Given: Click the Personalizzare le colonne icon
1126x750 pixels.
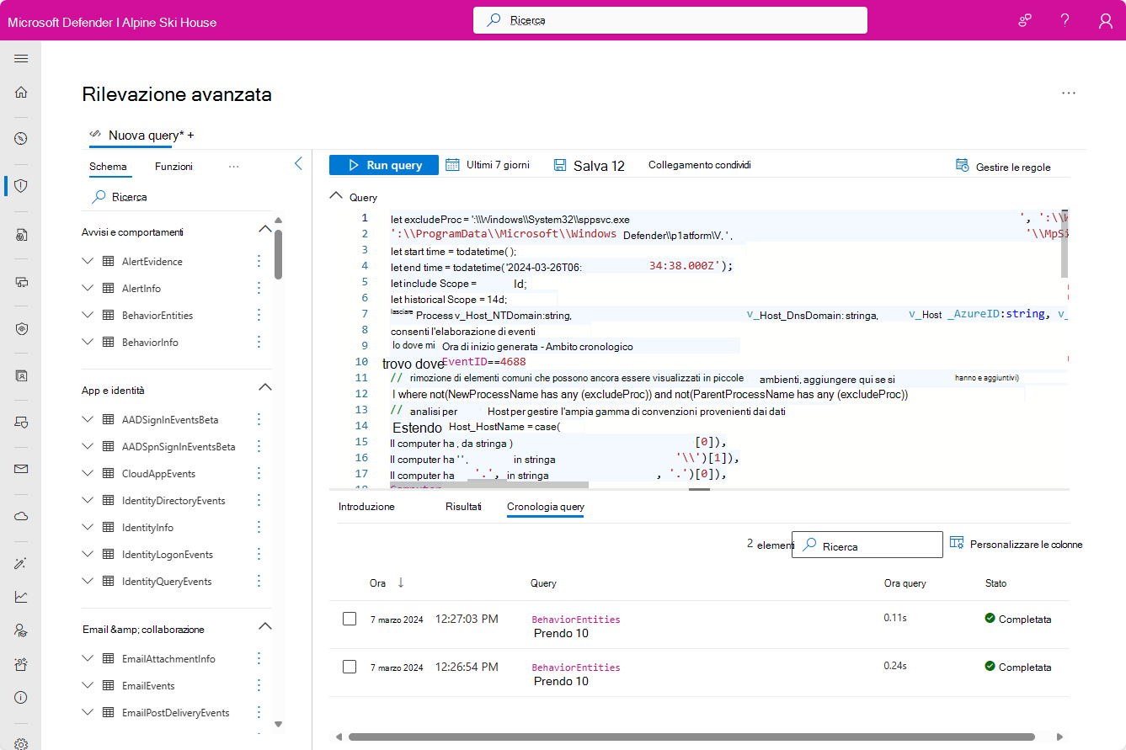Looking at the screenshot, I should coord(958,543).
